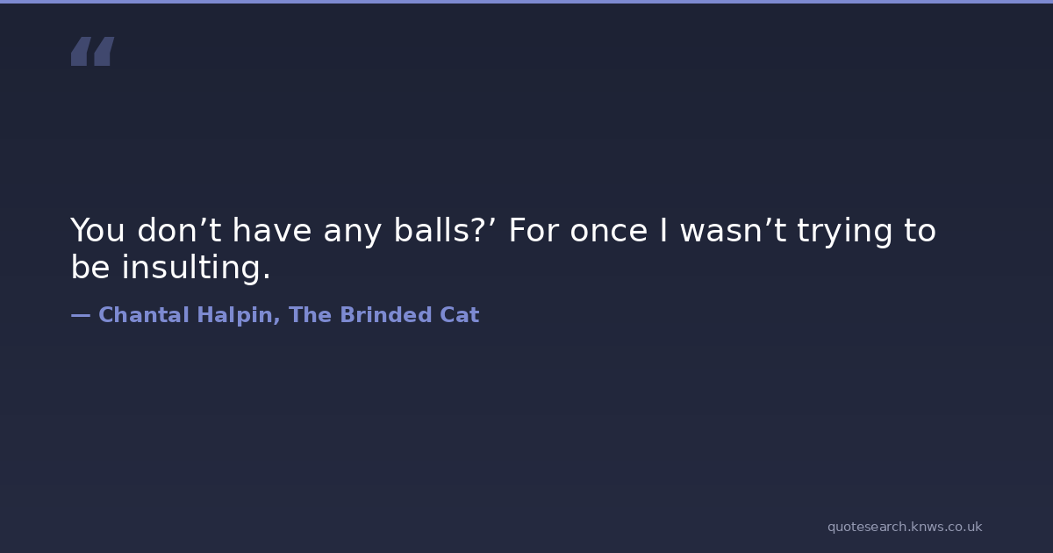Click the purple accent bar at top
The image size is (1053, 553).
coord(526,2)
